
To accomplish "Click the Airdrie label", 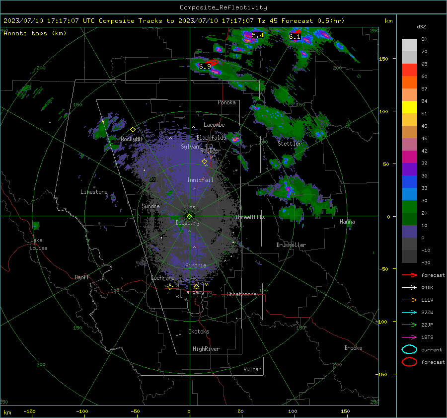I will click(196, 265).
